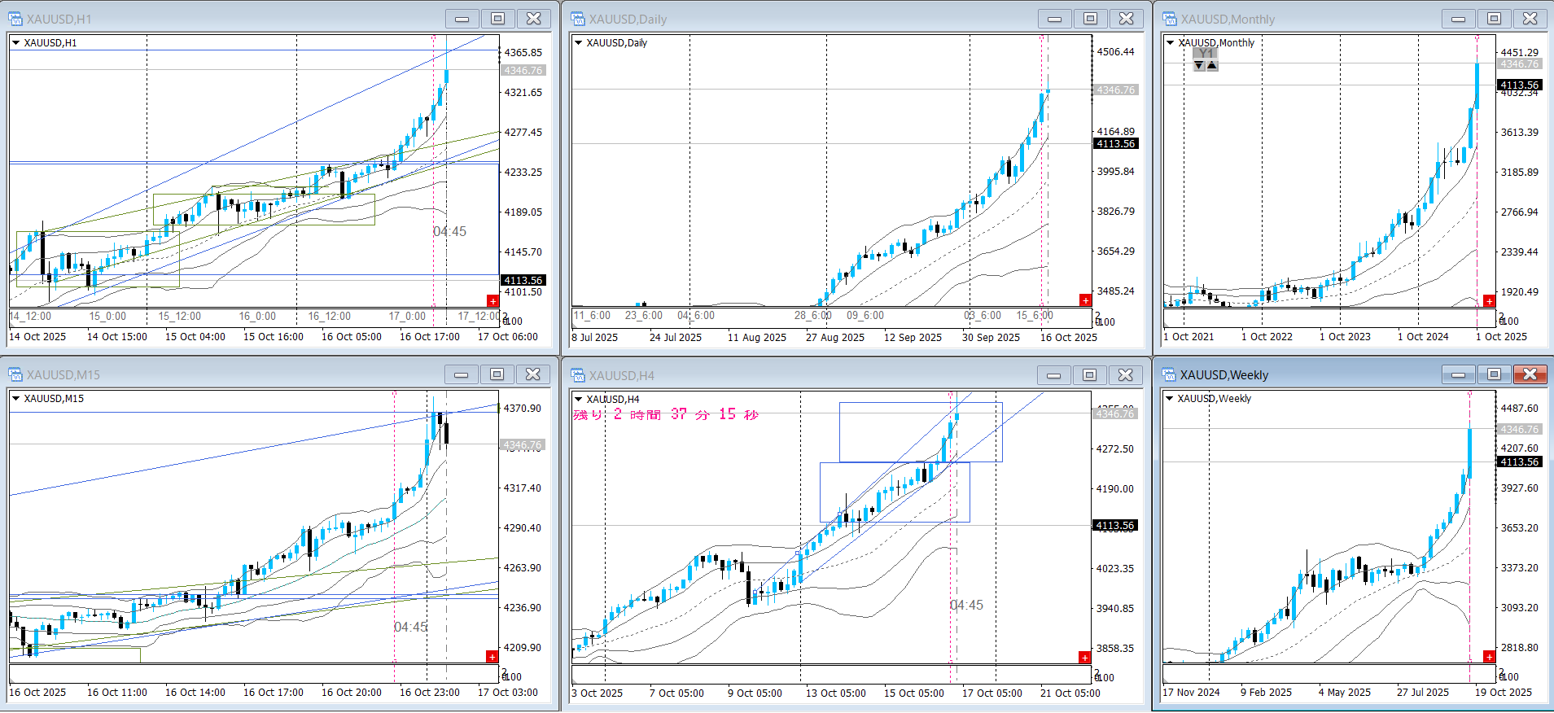Minimize the XAUUSD,M15 chart window
This screenshot has width=1554, height=713.
[x=461, y=374]
